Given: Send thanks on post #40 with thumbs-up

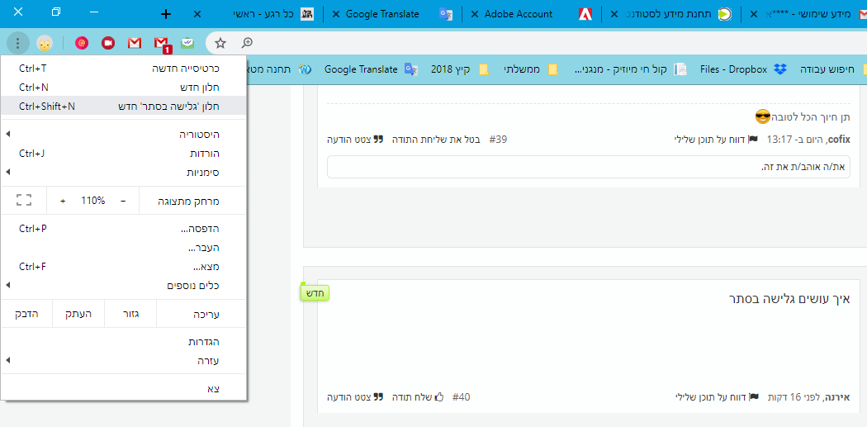Looking at the screenshot, I should (418, 396).
